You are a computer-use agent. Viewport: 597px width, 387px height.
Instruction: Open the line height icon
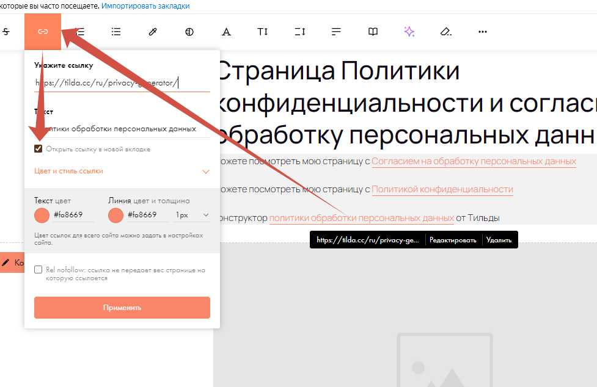(x=299, y=32)
